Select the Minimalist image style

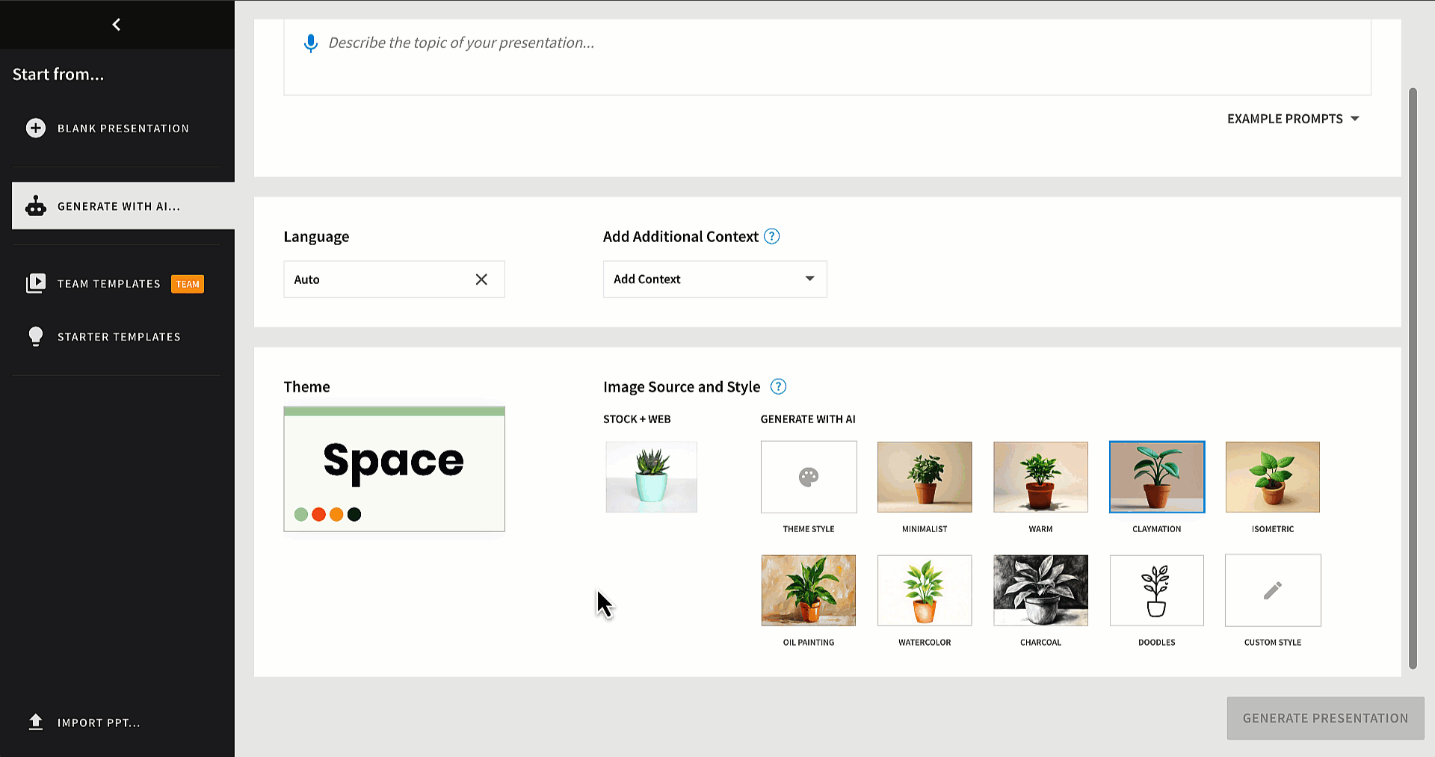click(x=925, y=477)
